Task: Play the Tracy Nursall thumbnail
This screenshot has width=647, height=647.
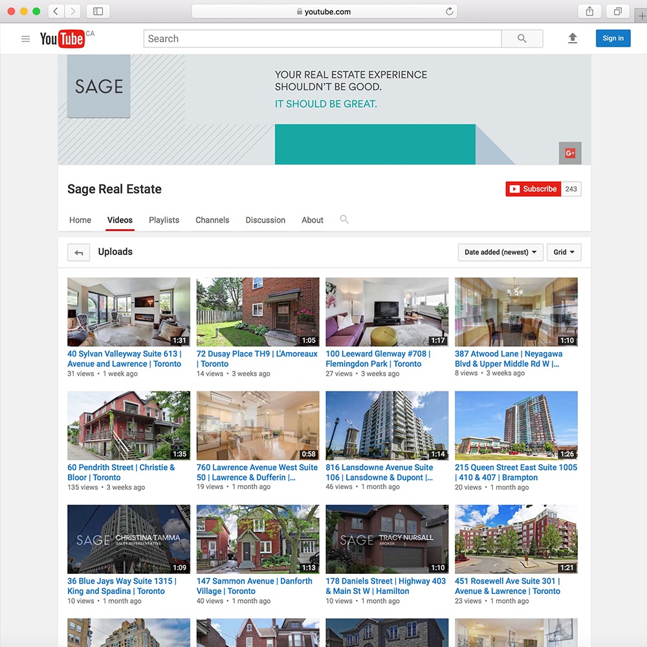Action: point(387,540)
